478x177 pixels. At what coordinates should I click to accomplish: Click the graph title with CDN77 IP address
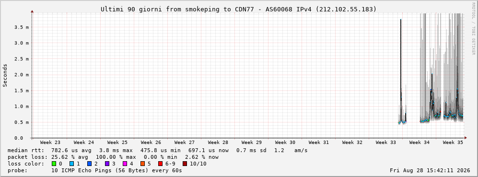pos(239,10)
